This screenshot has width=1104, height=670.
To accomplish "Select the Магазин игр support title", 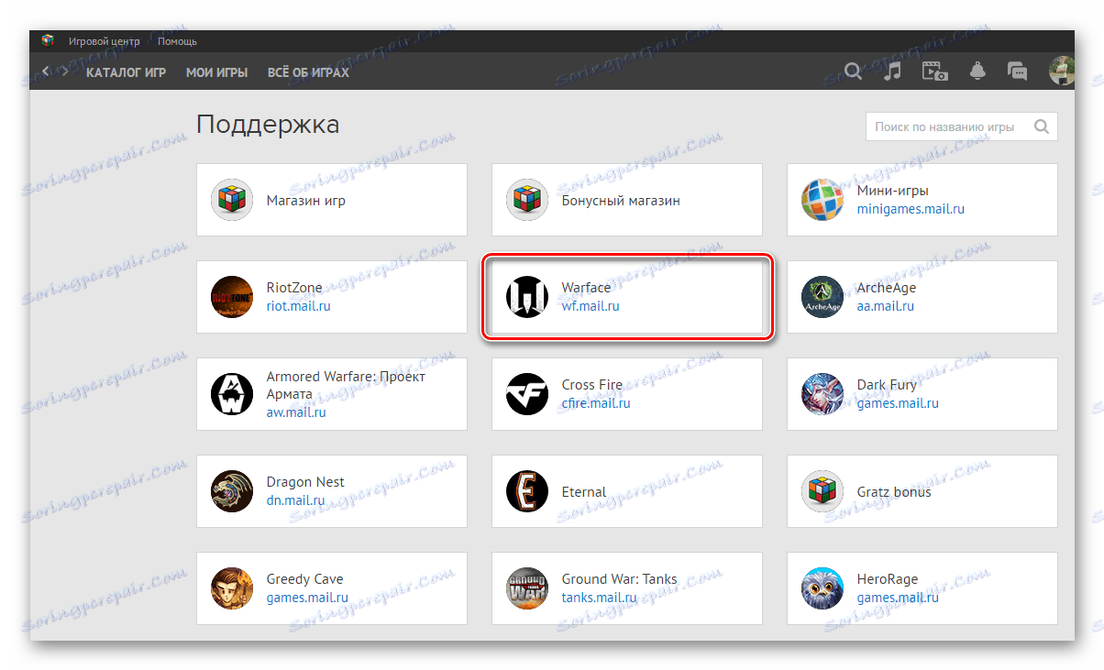I will point(306,200).
